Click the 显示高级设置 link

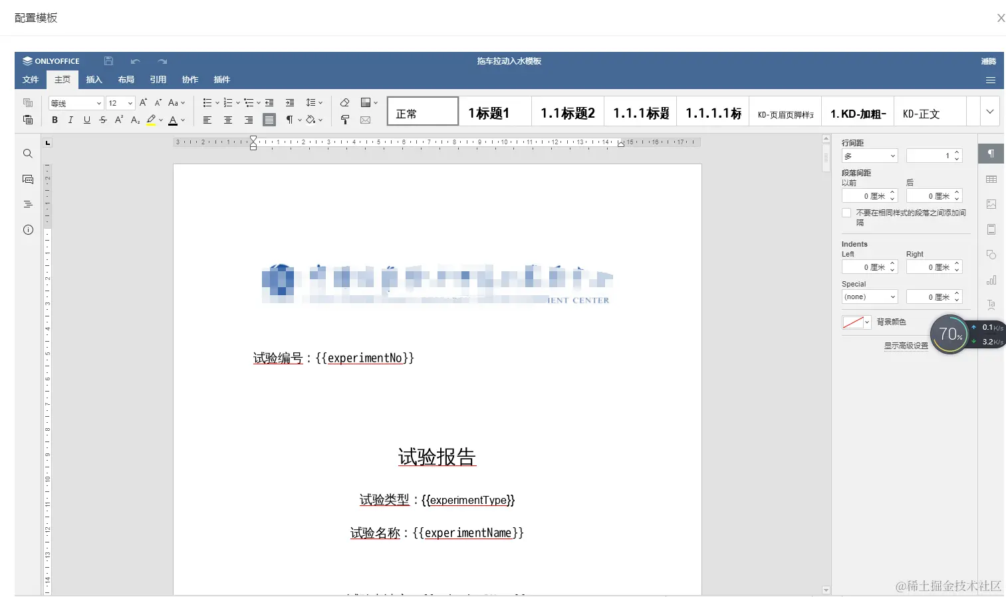point(906,346)
